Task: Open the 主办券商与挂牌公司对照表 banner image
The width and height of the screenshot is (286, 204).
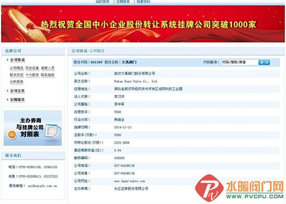Action: point(33,128)
